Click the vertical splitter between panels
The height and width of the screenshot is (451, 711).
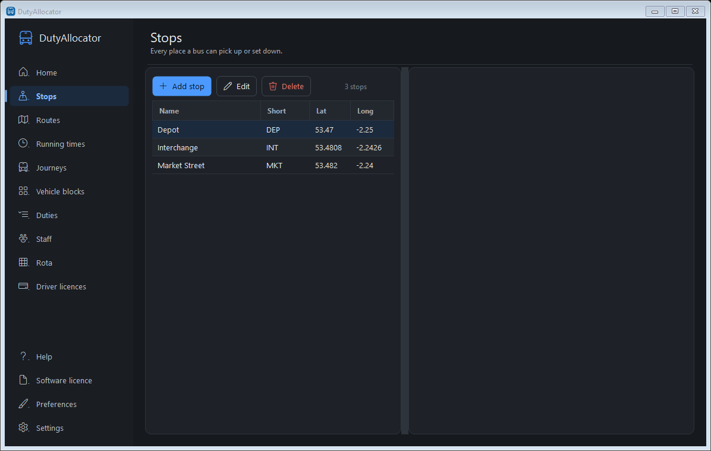point(405,251)
